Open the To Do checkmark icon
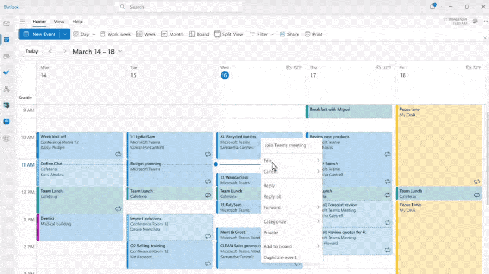Screen dimensions: 489x274 coord(7,72)
